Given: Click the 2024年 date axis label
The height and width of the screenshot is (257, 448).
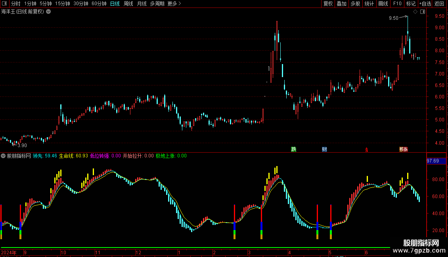Looking at the screenshot, I should (x=9, y=252).
